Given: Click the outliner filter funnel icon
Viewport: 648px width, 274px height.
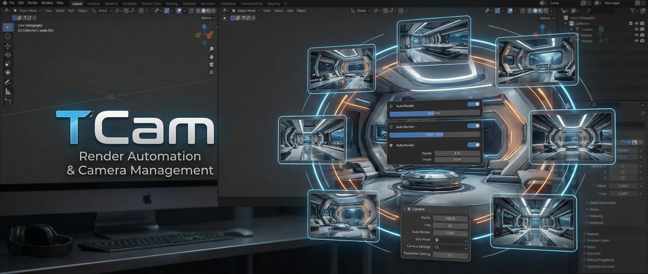Looking at the screenshot, I should point(633,12).
